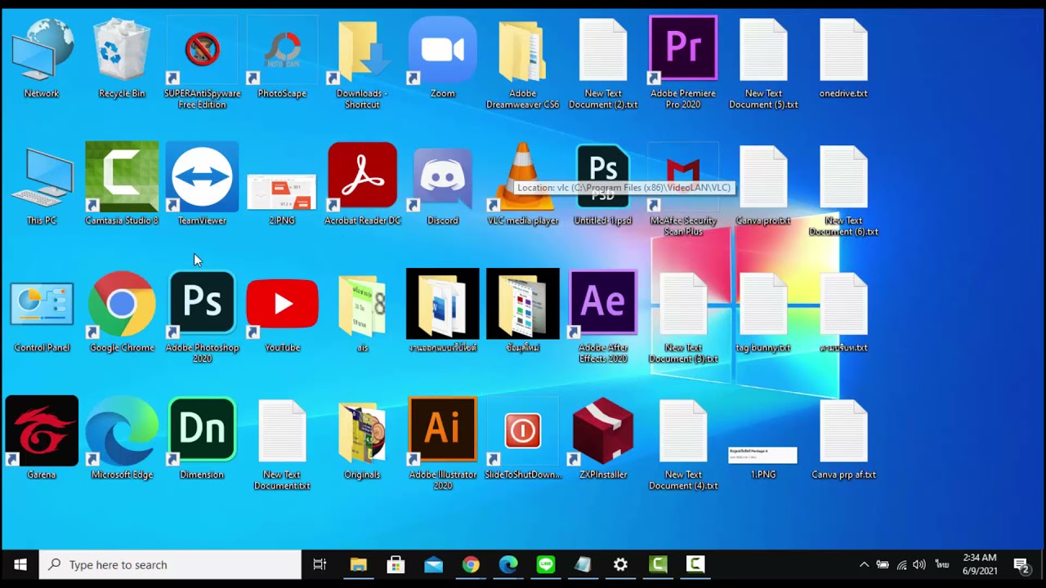Open Task View in the taskbar
Image resolution: width=1046 pixels, height=588 pixels.
point(320,564)
